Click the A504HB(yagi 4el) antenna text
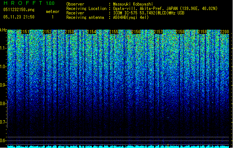Viewport: 233px width, 148px height. pyautogui.click(x=131, y=17)
